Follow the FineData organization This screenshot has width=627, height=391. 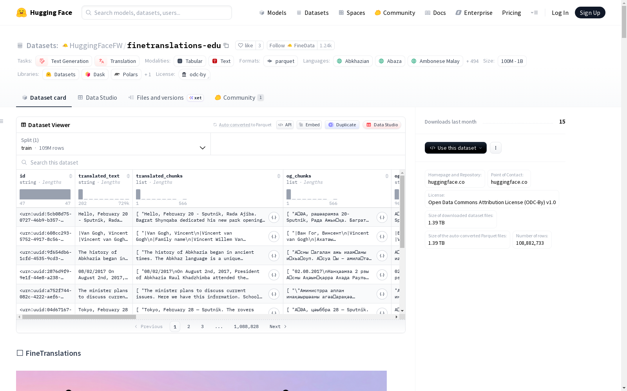(292, 45)
